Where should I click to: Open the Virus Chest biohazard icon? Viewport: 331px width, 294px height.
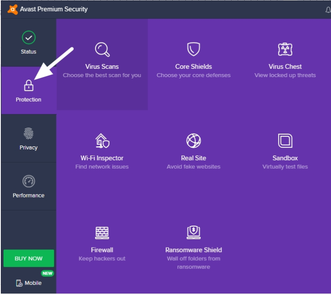pyautogui.click(x=285, y=49)
